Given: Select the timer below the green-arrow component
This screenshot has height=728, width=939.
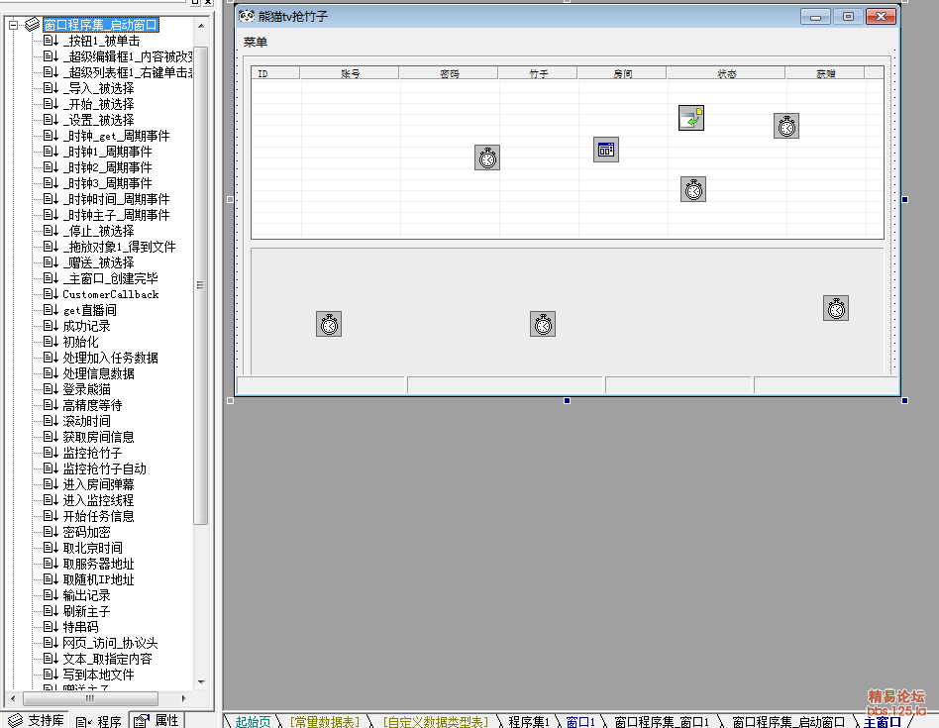Looking at the screenshot, I should click(693, 189).
